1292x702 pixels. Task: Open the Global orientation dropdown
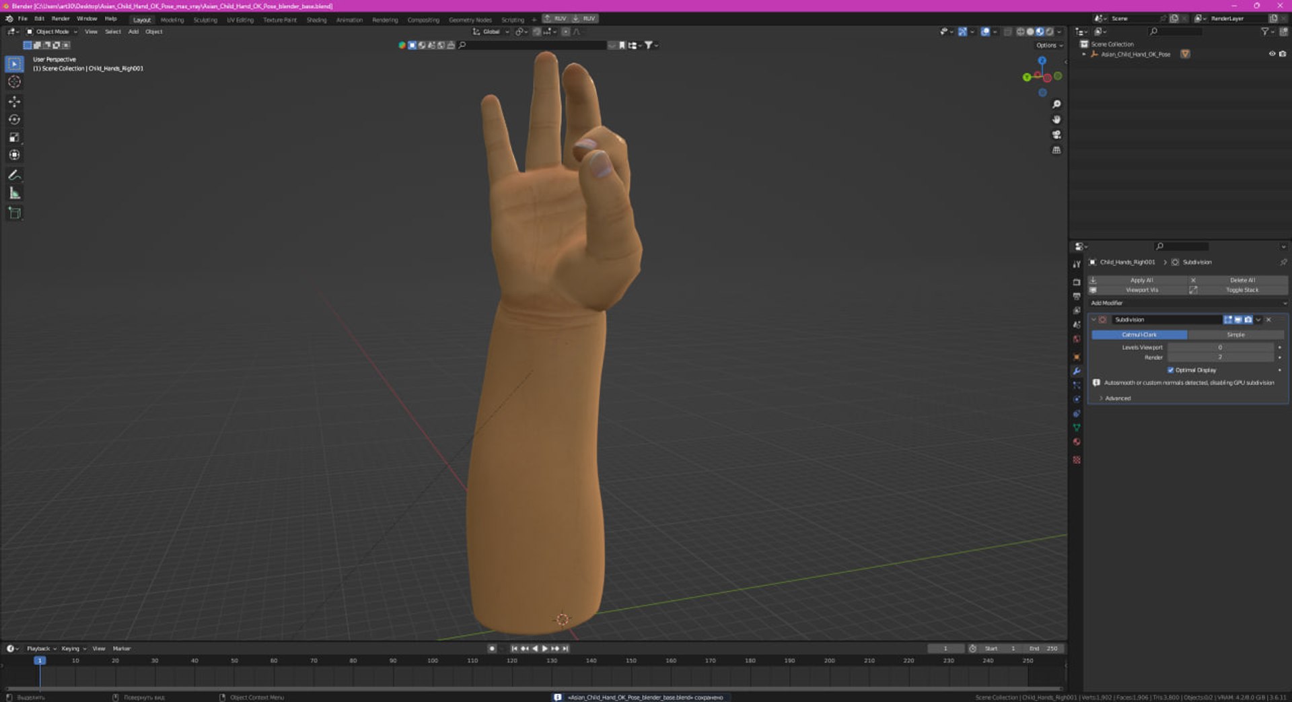(x=491, y=32)
